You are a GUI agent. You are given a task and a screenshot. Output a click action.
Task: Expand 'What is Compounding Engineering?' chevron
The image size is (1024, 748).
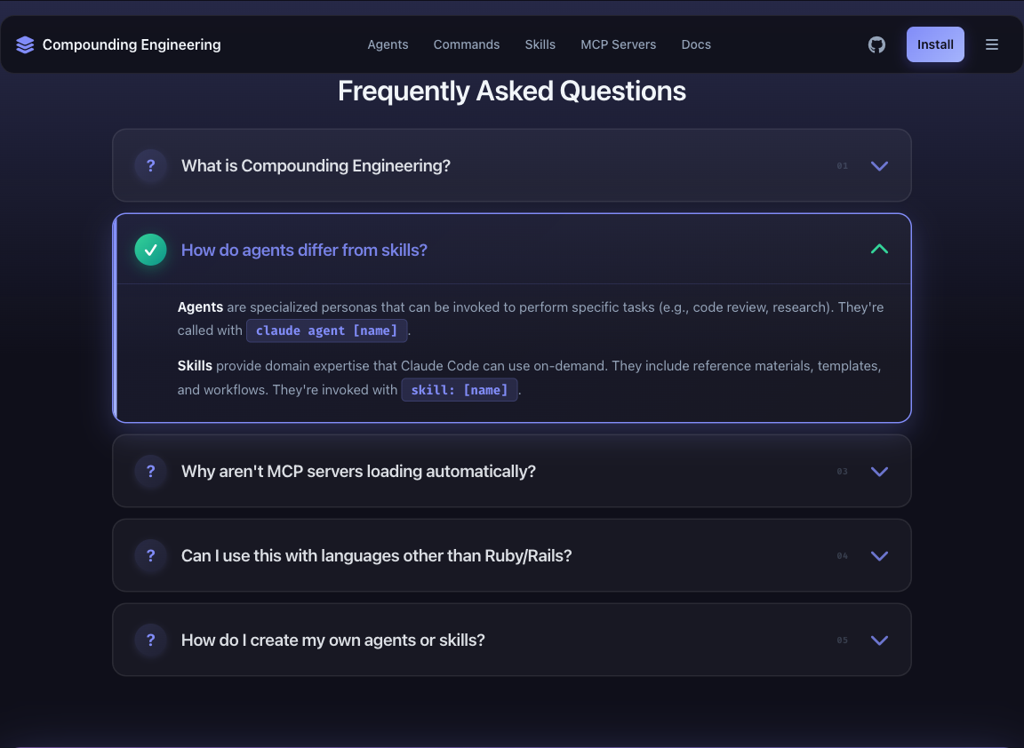pos(879,166)
